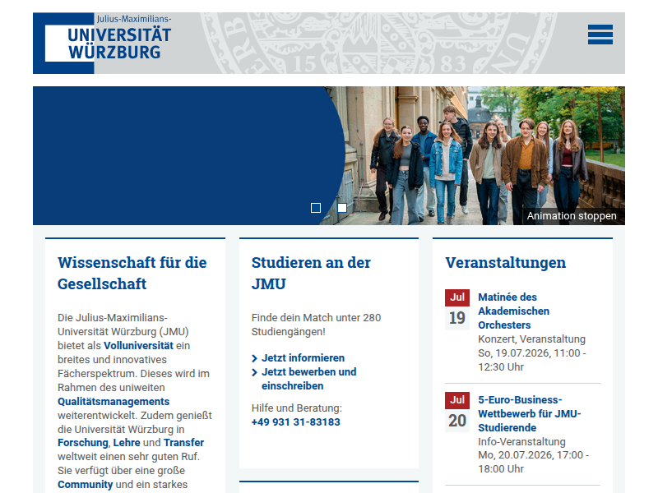Screen dimensions: 658x493
Task: Open the Qualitätsmanagements link
Action: (114, 402)
